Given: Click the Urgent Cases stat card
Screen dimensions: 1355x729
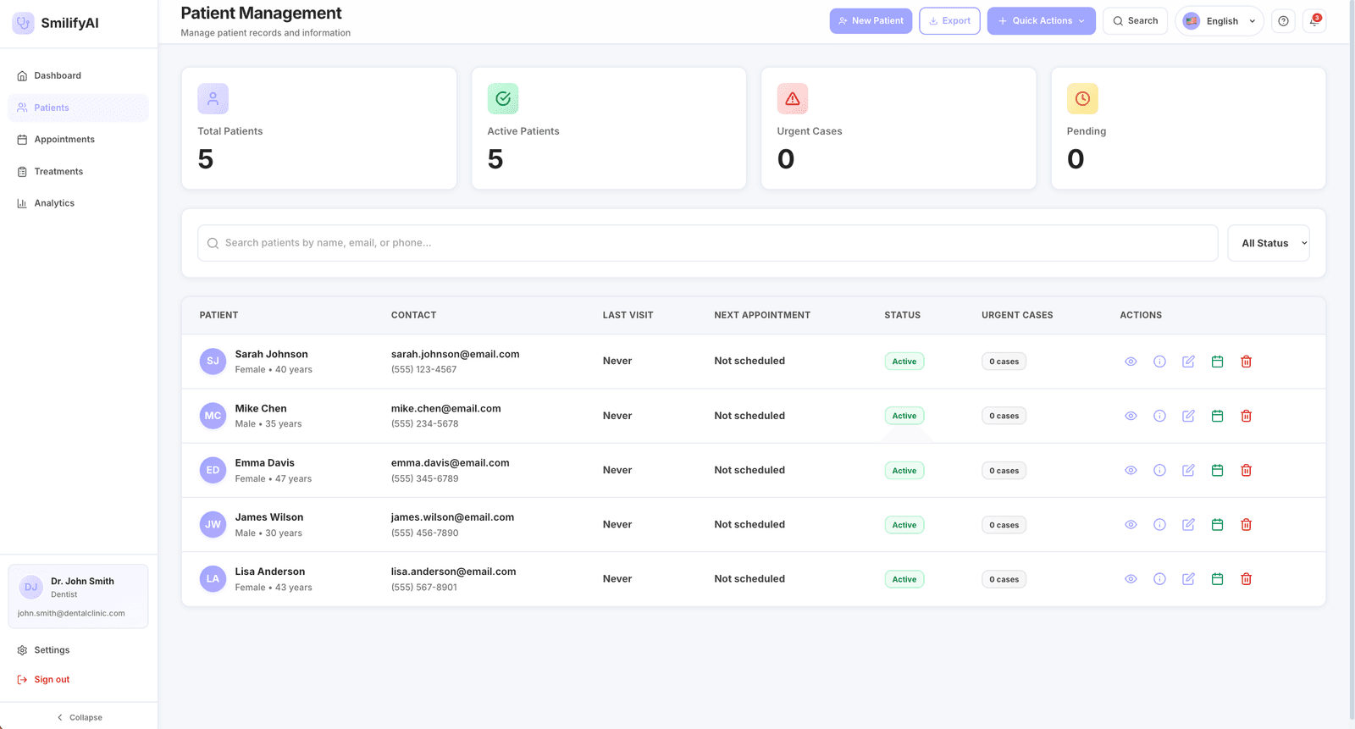Looking at the screenshot, I should [899, 129].
